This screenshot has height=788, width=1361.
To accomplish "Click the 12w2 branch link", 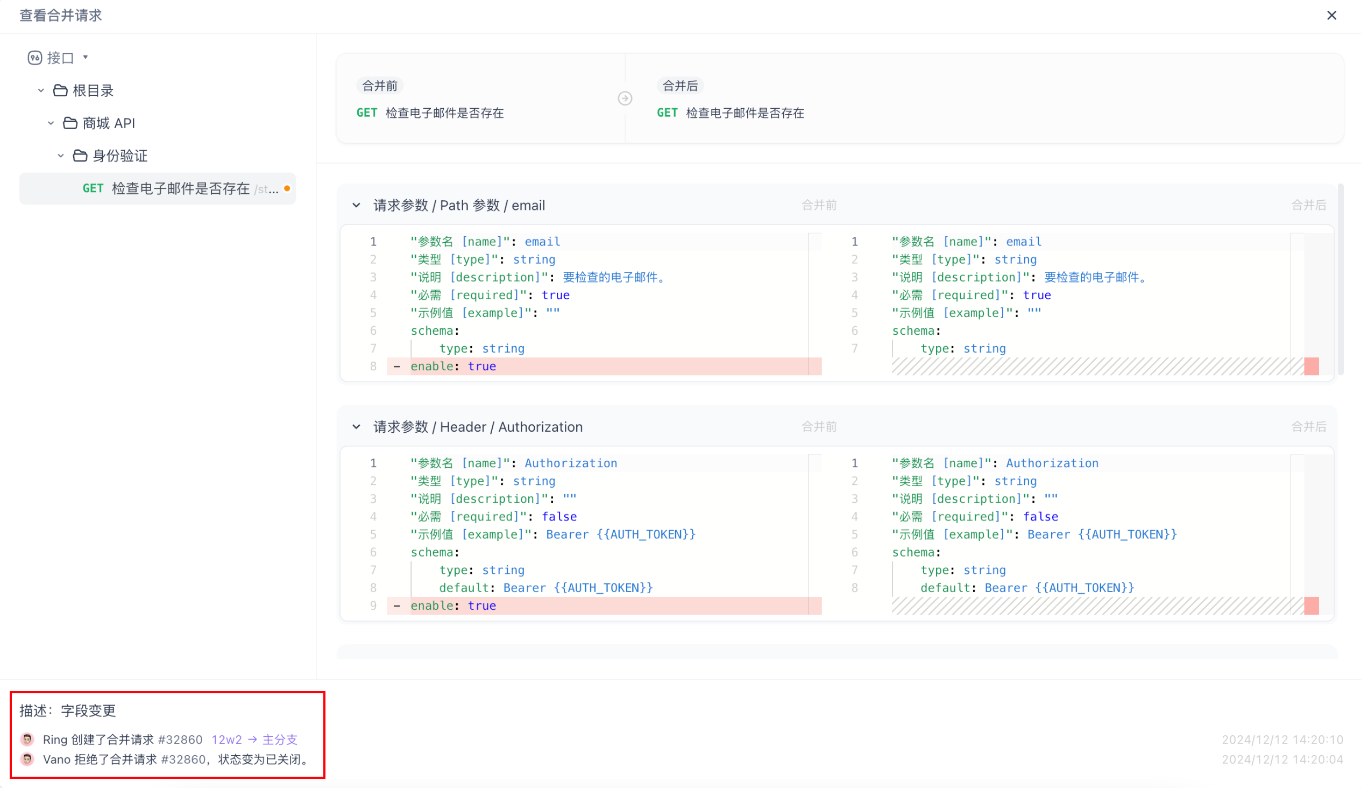I will [226, 740].
